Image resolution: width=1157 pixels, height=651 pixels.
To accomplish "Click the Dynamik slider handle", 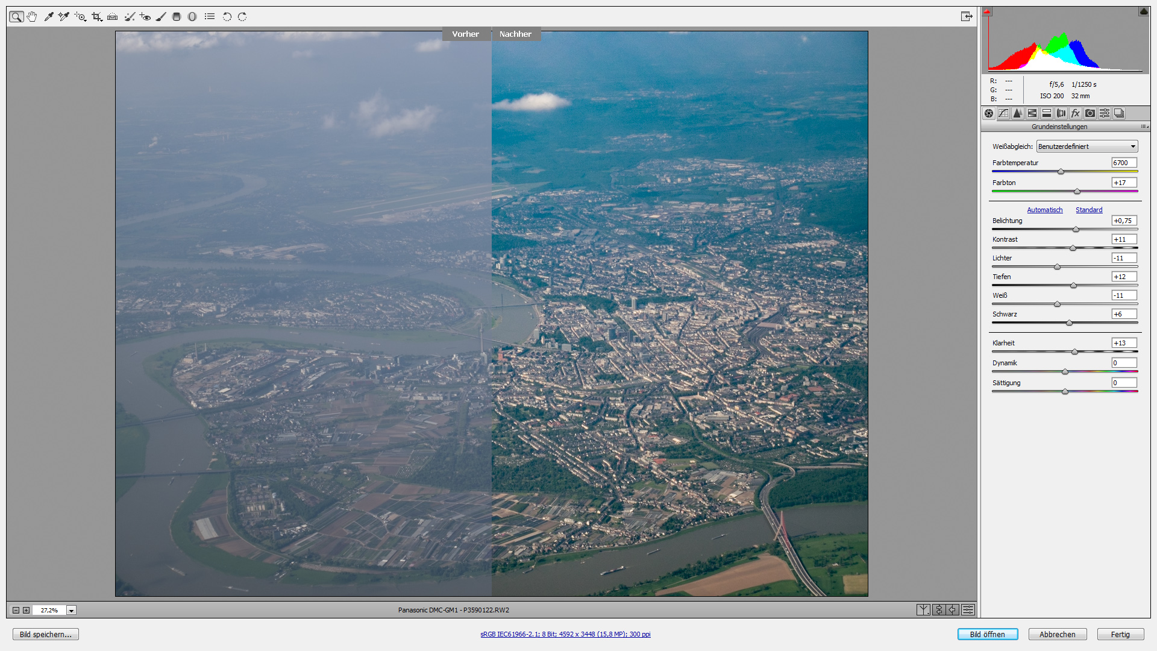I will pyautogui.click(x=1065, y=372).
